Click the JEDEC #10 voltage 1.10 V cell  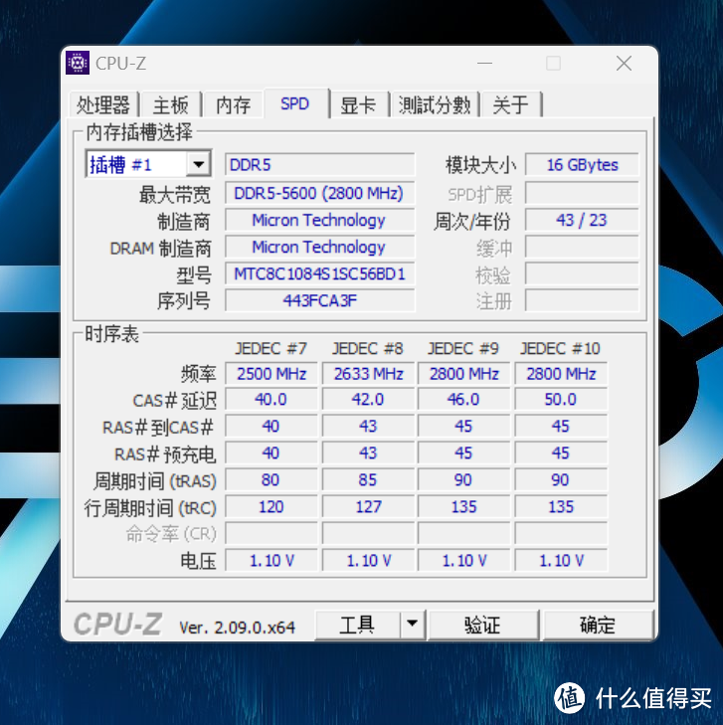click(x=561, y=560)
